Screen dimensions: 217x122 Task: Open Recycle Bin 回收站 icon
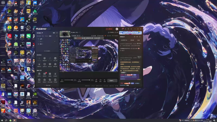[x=22, y=28]
